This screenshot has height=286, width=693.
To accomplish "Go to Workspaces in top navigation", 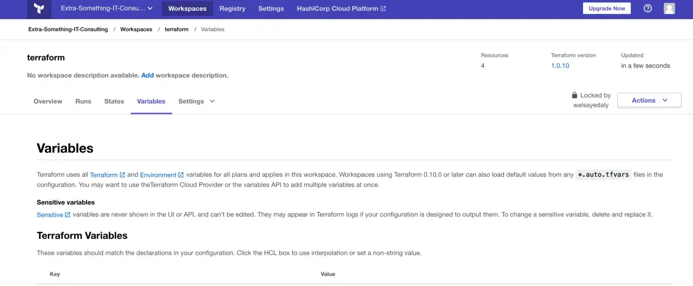I will (187, 8).
